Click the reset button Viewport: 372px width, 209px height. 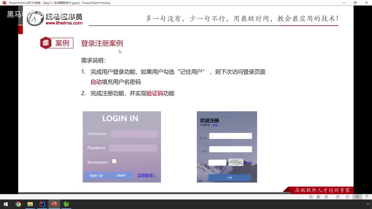(121, 175)
